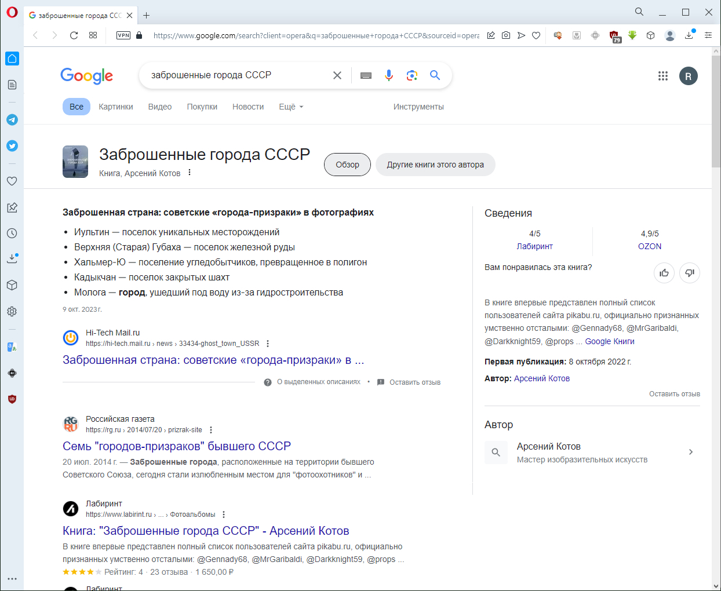Open the Google account avatar R
Screen dimensions: 721x591
[x=689, y=76]
